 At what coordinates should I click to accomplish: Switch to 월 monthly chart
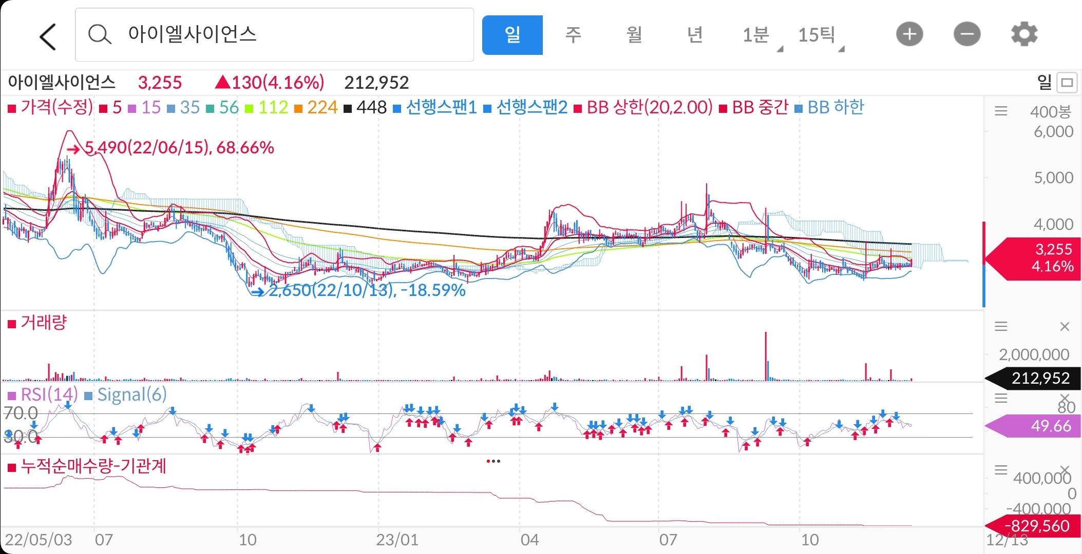coord(634,35)
